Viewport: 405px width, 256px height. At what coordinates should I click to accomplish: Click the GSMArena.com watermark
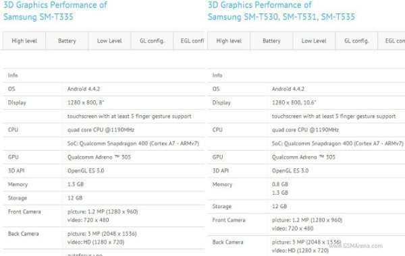[x=356, y=246]
